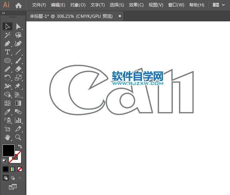The width and height of the screenshot is (230, 195).
Task: Swap fill and stroke colors arrow
Action: (20, 146)
